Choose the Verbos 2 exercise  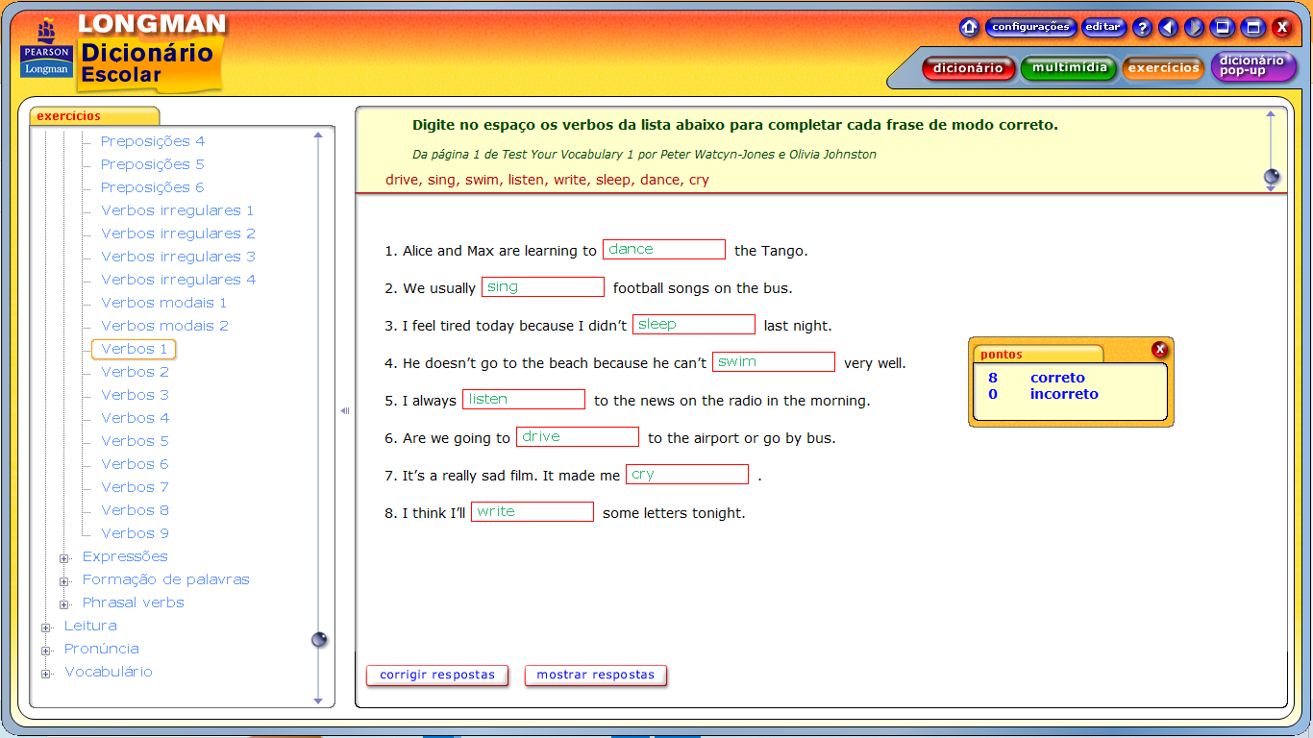tap(135, 372)
